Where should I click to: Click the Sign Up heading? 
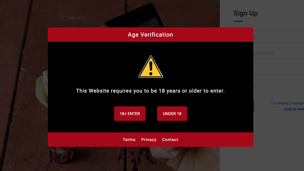(x=246, y=13)
